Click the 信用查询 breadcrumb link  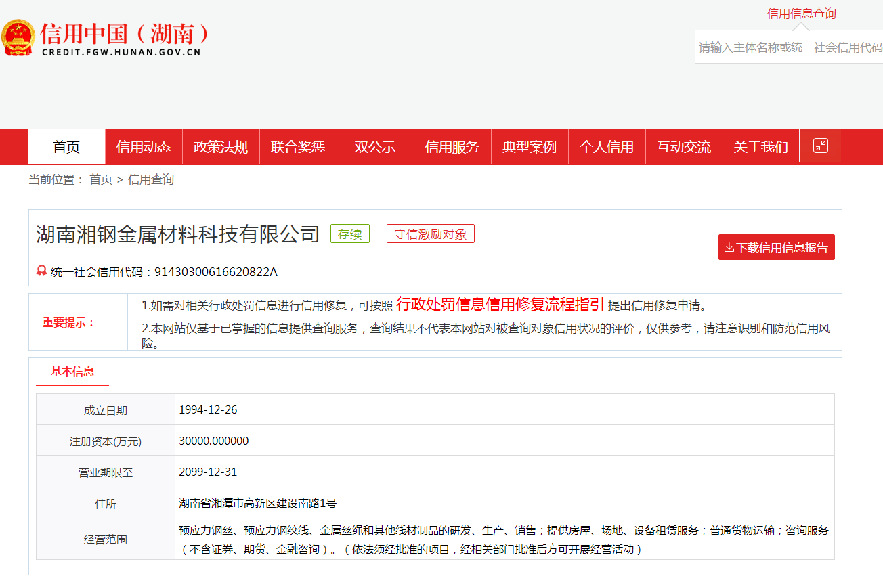click(x=151, y=179)
